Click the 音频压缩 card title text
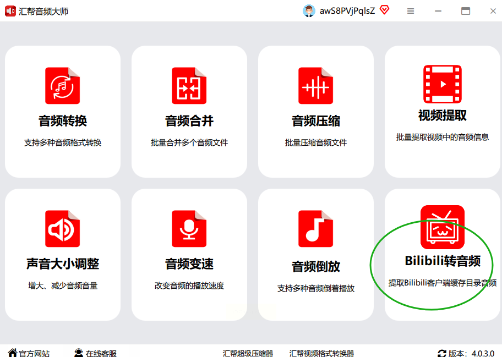502x357 pixels. pos(315,121)
